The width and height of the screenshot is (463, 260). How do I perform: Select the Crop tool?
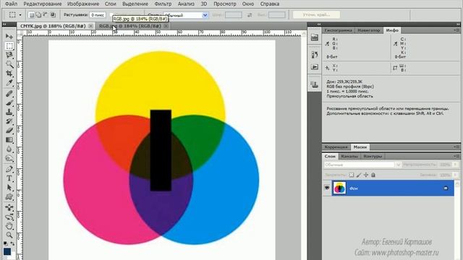click(x=9, y=74)
